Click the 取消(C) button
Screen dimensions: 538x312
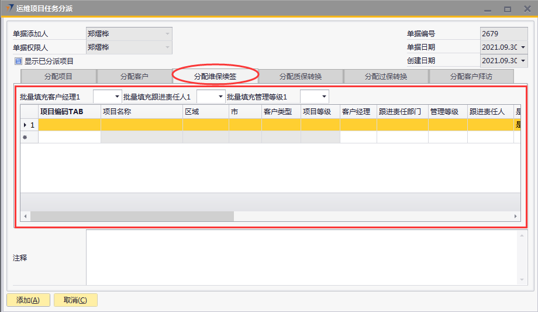click(x=75, y=300)
